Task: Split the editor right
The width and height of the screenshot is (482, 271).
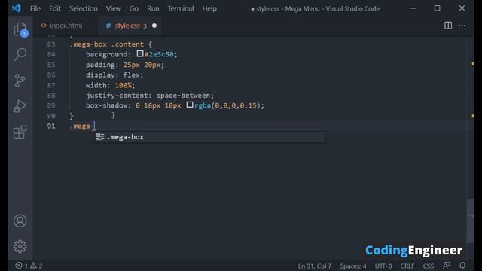Action: [448, 26]
